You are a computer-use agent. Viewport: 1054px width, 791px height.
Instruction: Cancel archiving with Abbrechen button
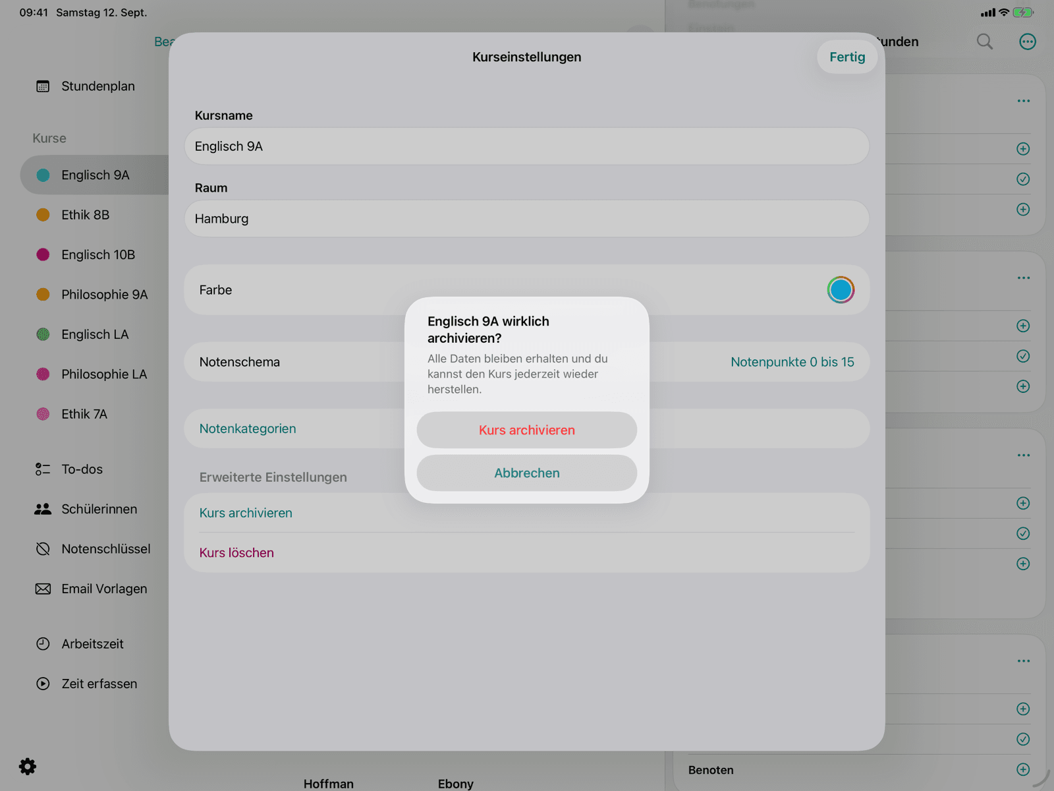click(x=527, y=473)
